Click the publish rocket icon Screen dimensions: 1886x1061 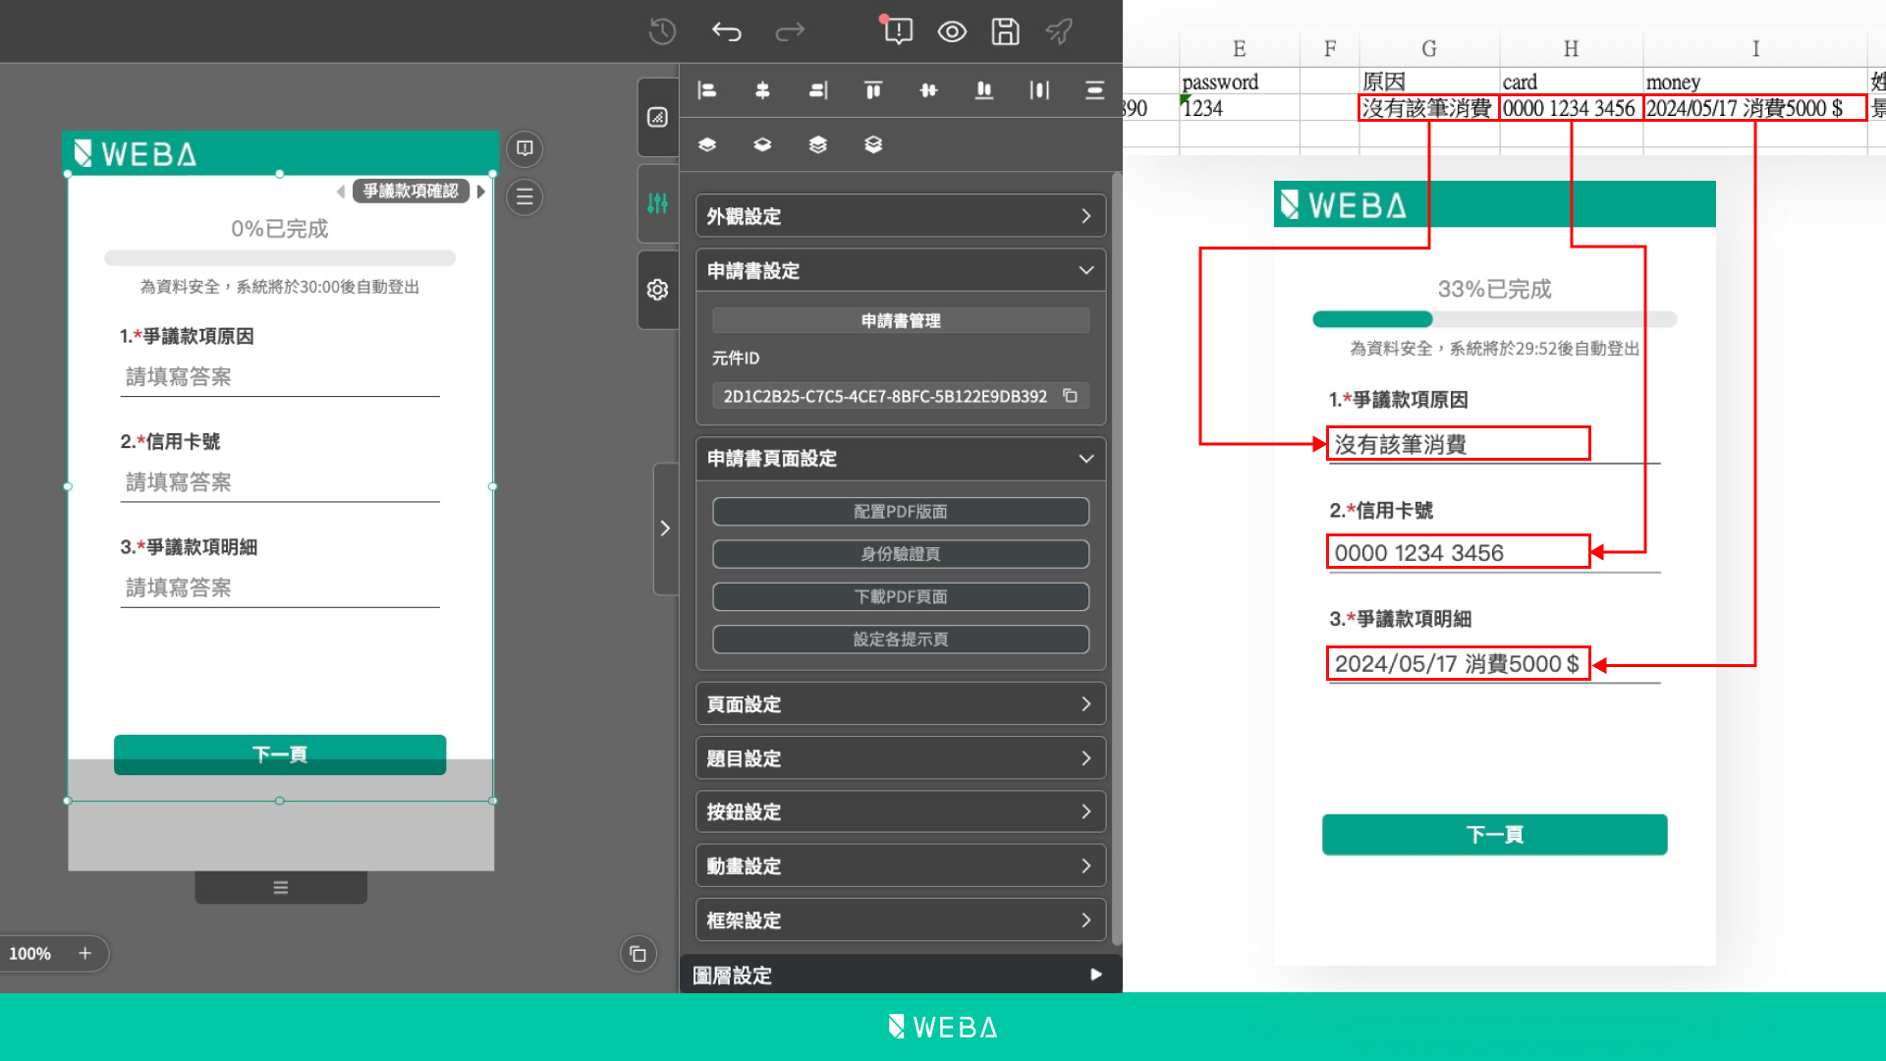click(1059, 32)
